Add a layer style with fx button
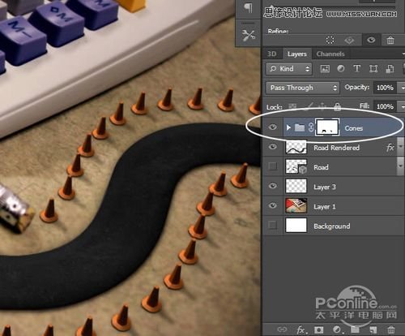The height and width of the screenshot is (336, 405). [301, 330]
